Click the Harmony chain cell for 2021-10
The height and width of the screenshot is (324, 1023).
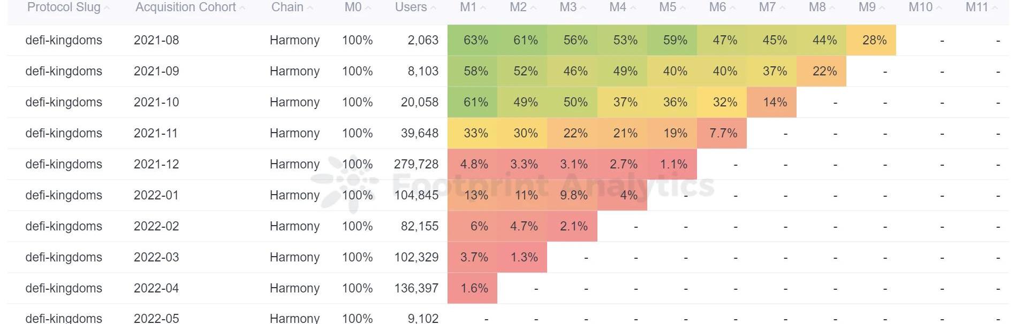pos(294,102)
